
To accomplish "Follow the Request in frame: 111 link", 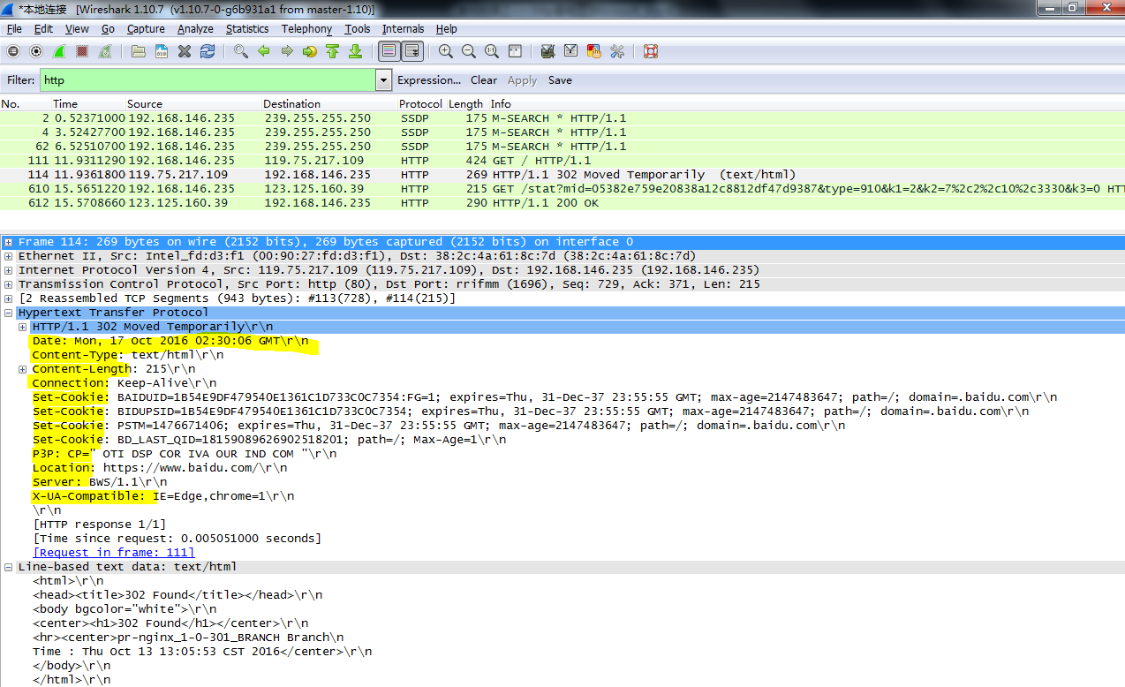I will coord(113,553).
